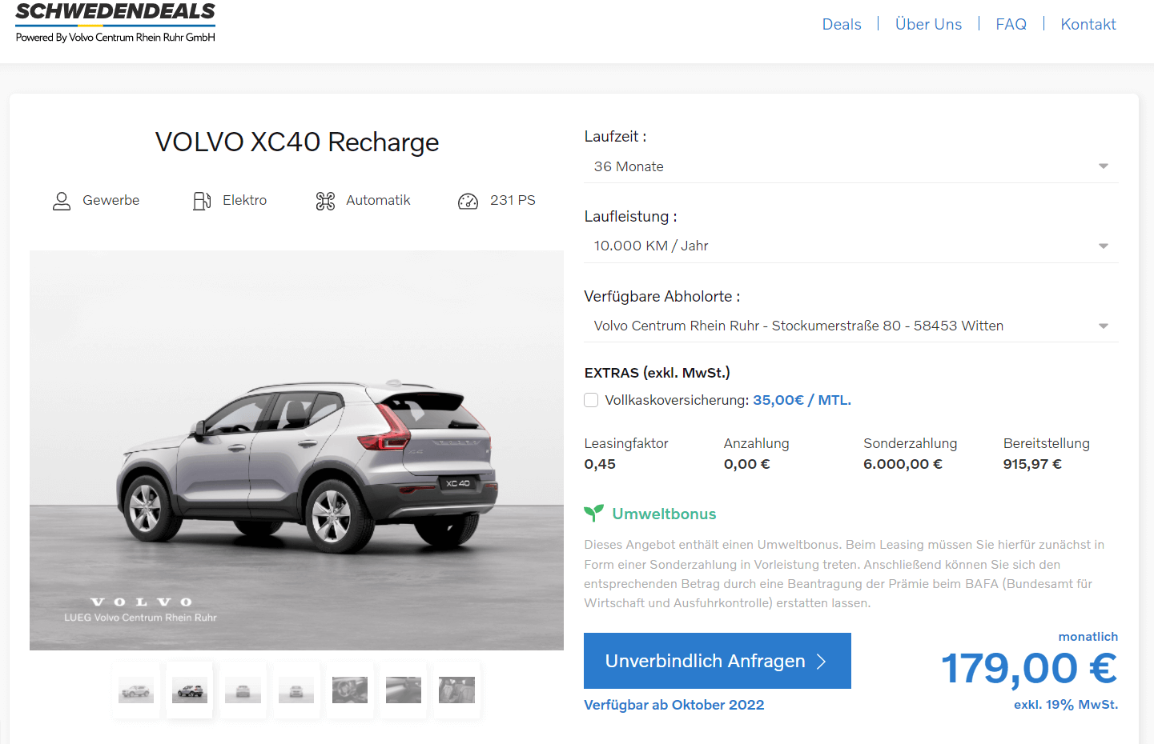
Task: Open the Kontakt page
Action: [1088, 24]
